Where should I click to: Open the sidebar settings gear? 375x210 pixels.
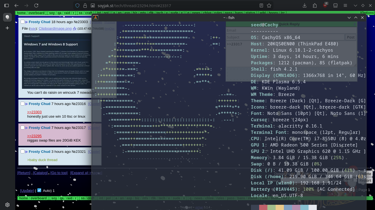7,205
